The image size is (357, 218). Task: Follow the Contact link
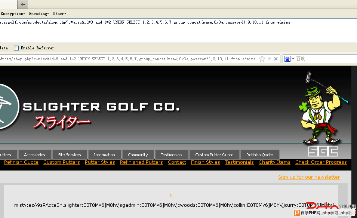tap(177, 162)
